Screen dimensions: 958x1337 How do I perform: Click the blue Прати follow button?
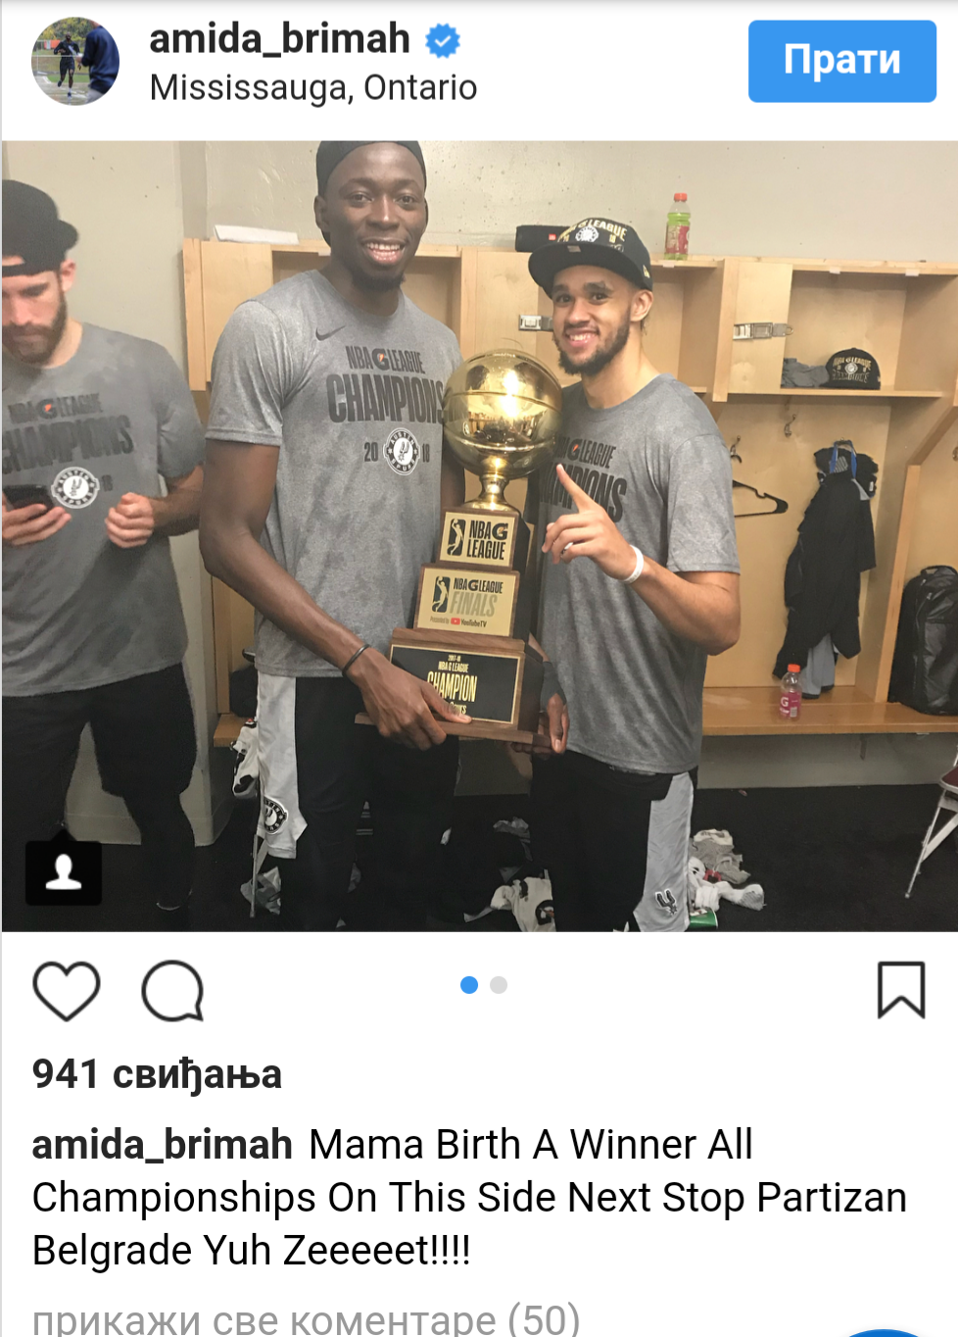click(x=842, y=61)
